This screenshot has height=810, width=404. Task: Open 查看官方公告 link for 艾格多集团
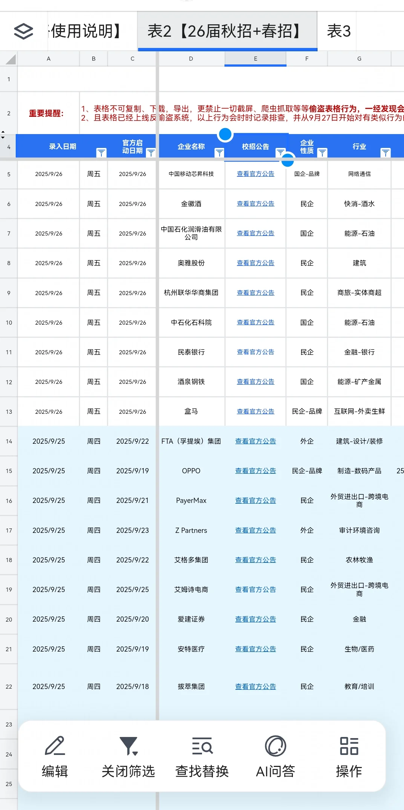pos(255,560)
